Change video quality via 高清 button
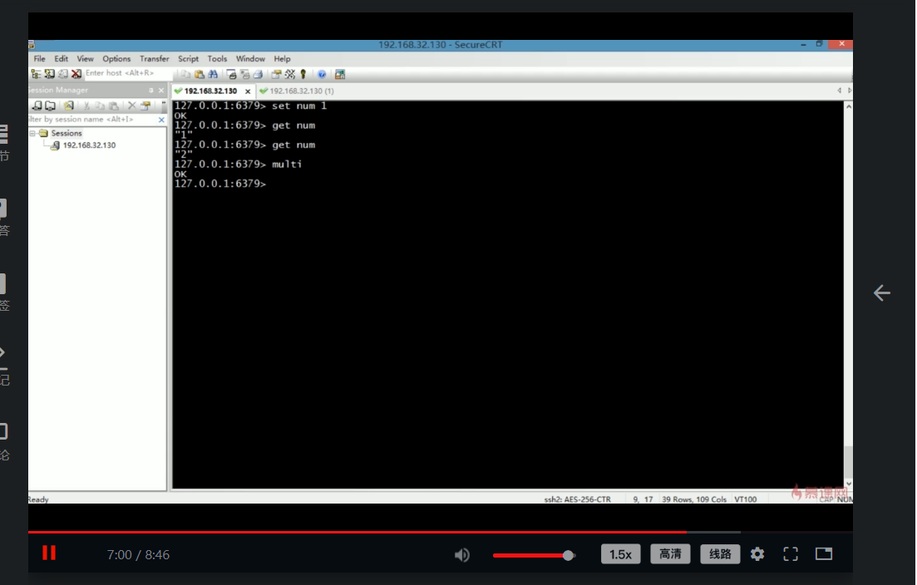Viewport: 917px width, 585px height. click(670, 554)
